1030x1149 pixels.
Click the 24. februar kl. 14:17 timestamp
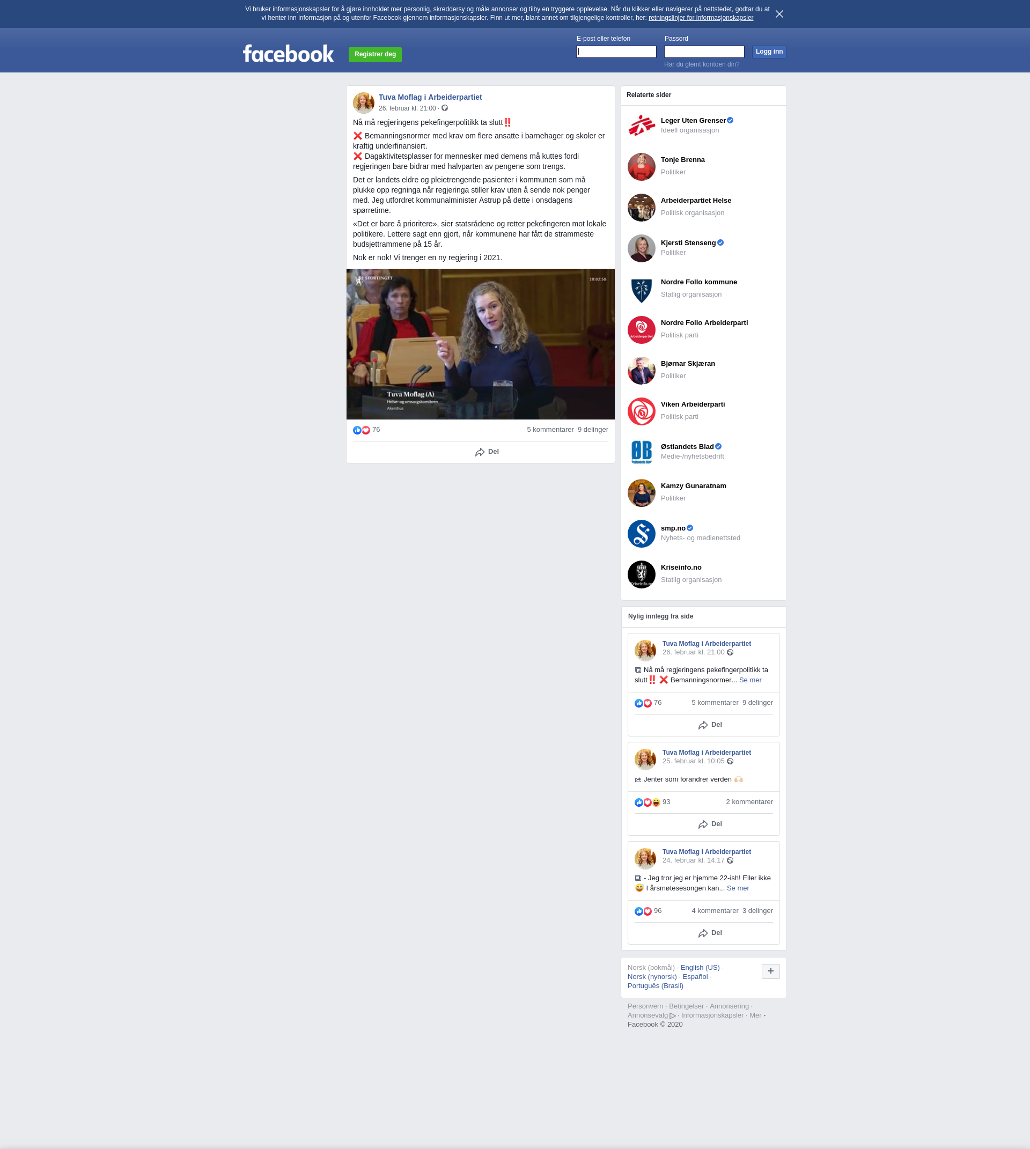(693, 860)
